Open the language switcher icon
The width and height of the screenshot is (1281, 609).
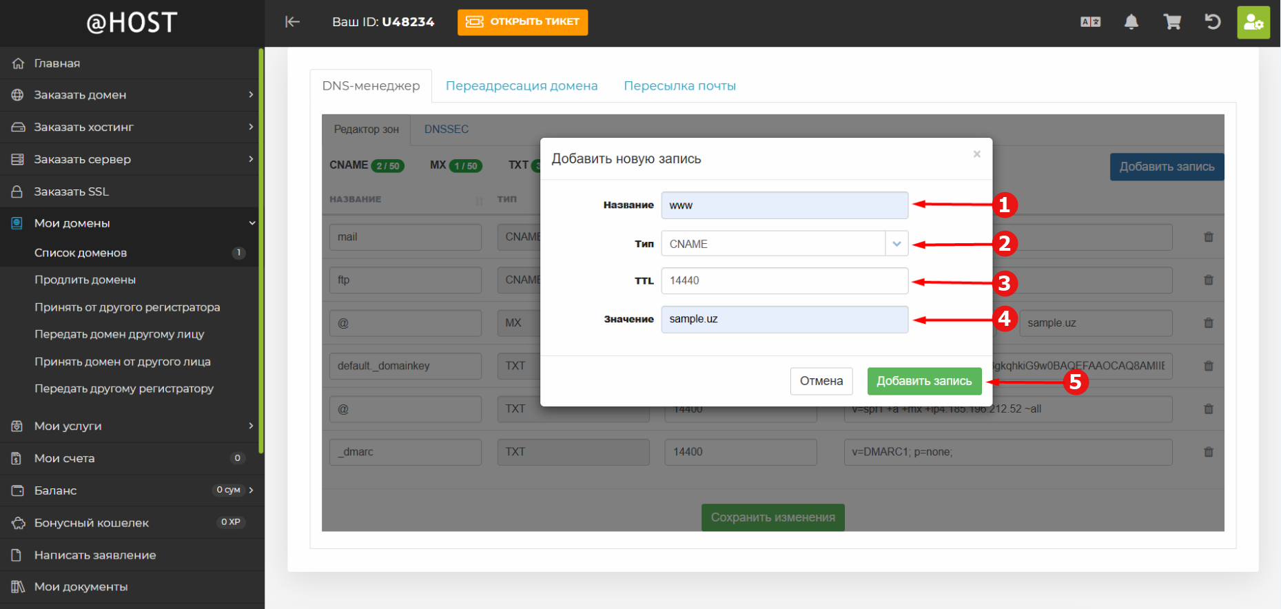pos(1090,22)
